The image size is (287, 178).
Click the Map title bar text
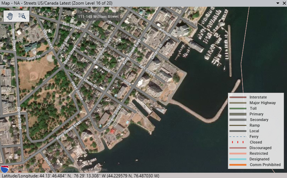coord(57,3)
